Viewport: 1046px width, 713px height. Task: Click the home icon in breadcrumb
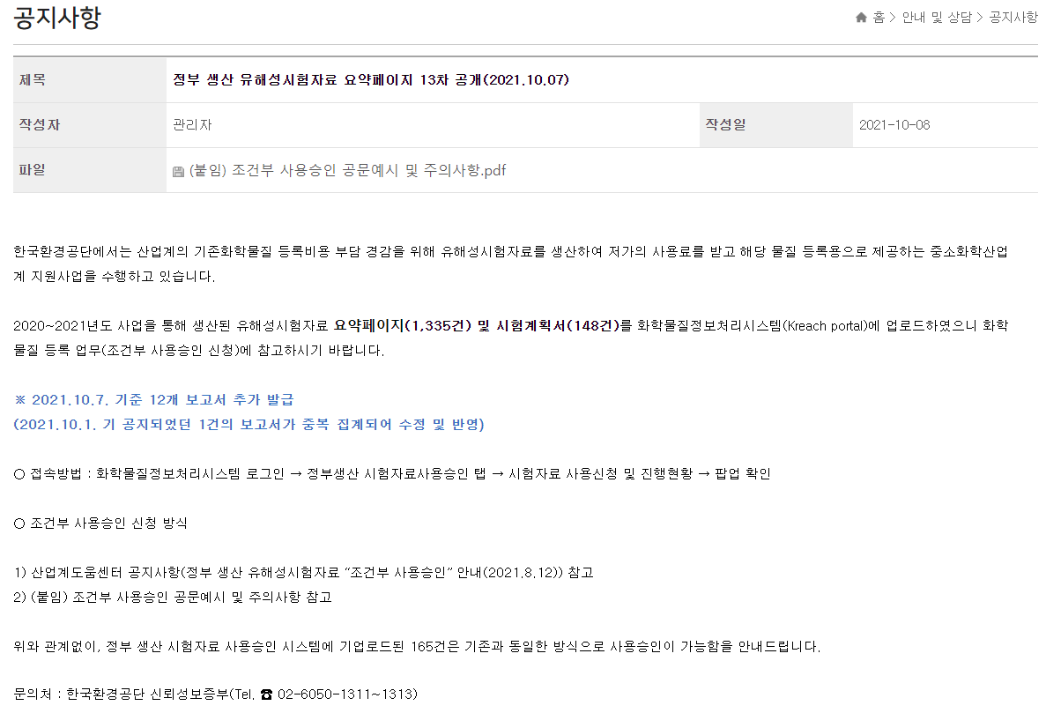tap(861, 18)
